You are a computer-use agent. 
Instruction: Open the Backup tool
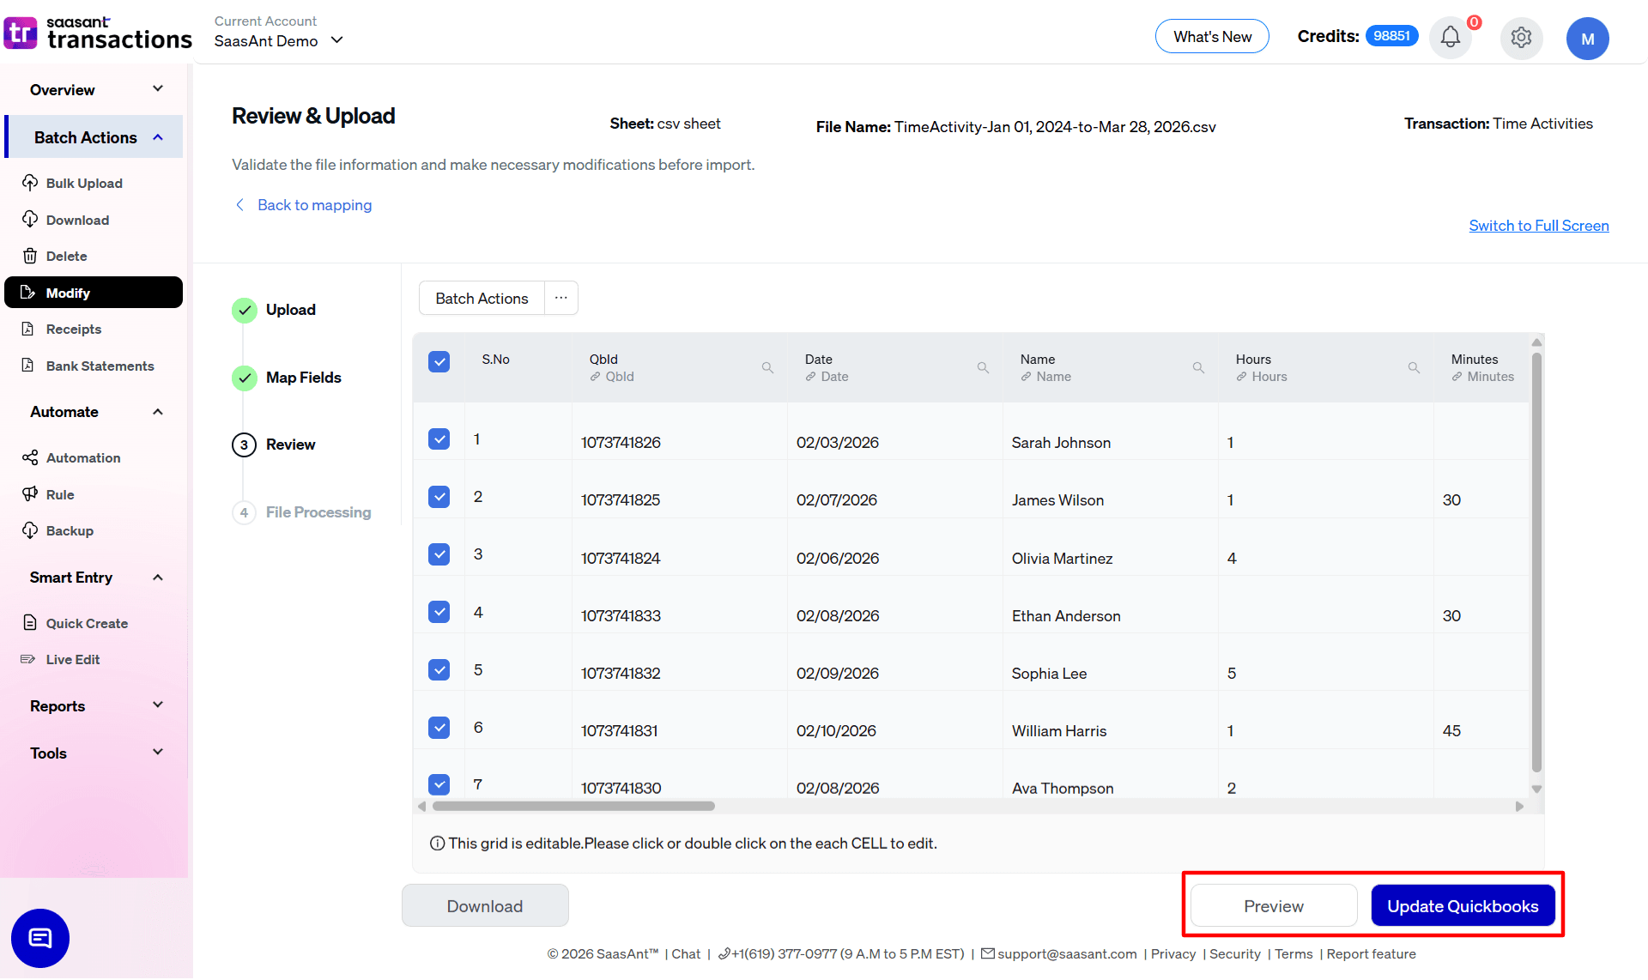pyautogui.click(x=70, y=530)
